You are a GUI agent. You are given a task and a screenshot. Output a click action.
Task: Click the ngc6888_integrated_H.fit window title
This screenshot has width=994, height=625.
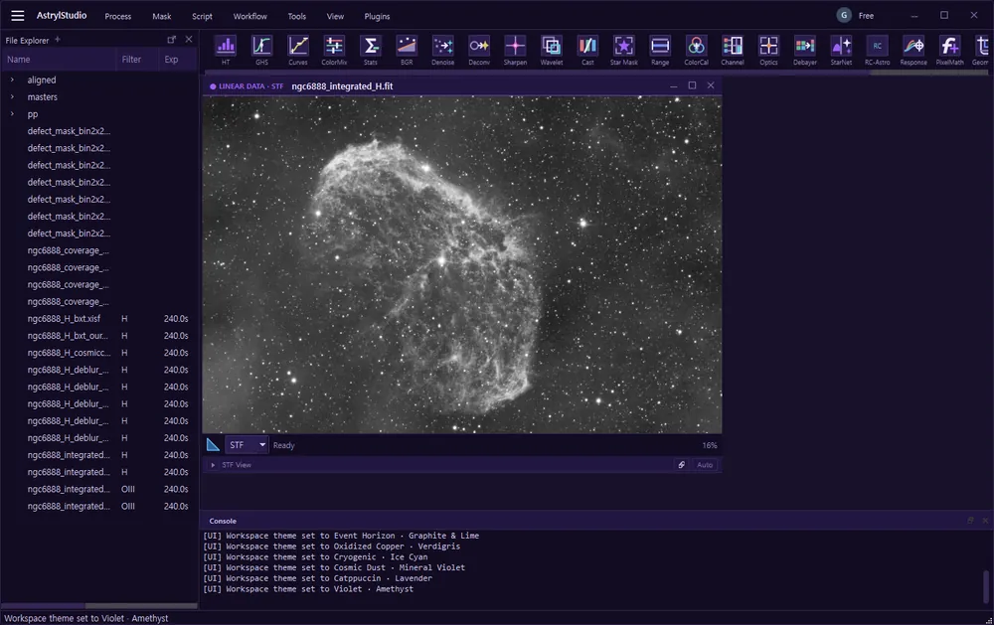342,86
